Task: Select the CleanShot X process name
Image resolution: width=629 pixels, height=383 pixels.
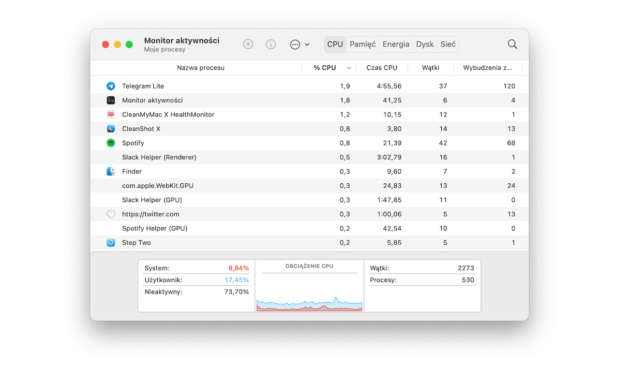Action: (x=141, y=129)
